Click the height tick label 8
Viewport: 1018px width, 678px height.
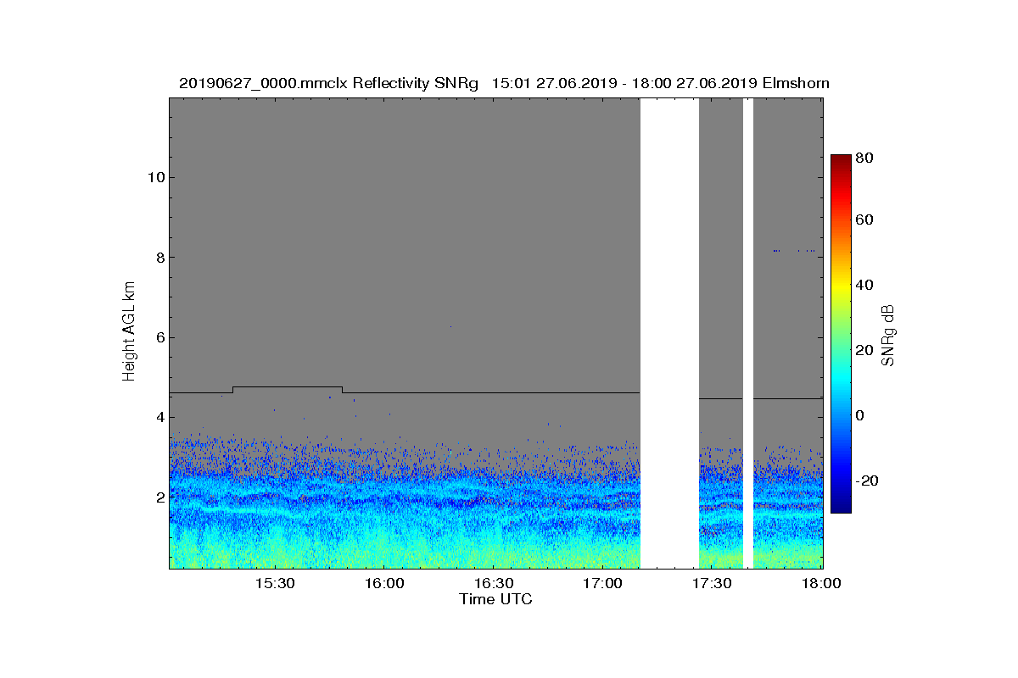(x=159, y=257)
